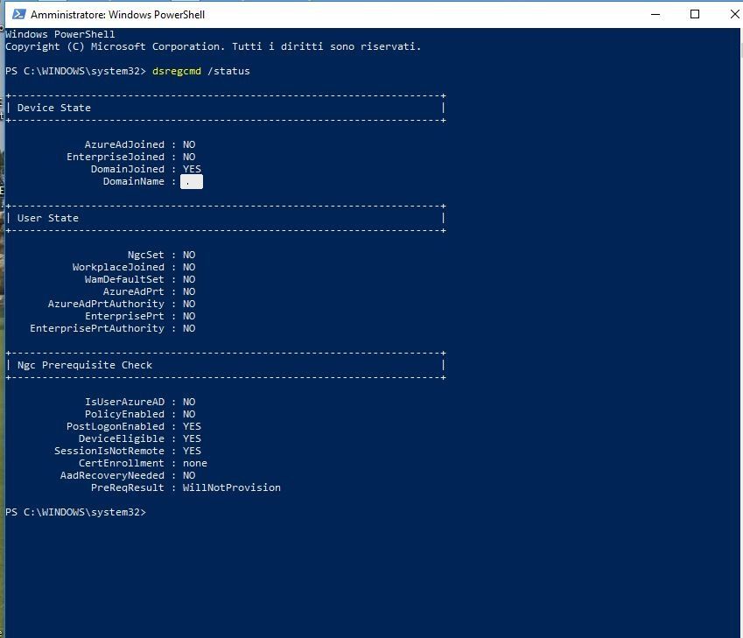Click the YES value next to PostLogonEnabled
This screenshot has height=638, width=743.
(192, 426)
